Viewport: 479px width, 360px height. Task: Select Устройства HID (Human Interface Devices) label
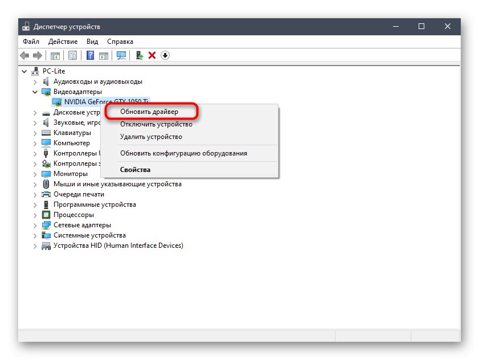coord(118,246)
